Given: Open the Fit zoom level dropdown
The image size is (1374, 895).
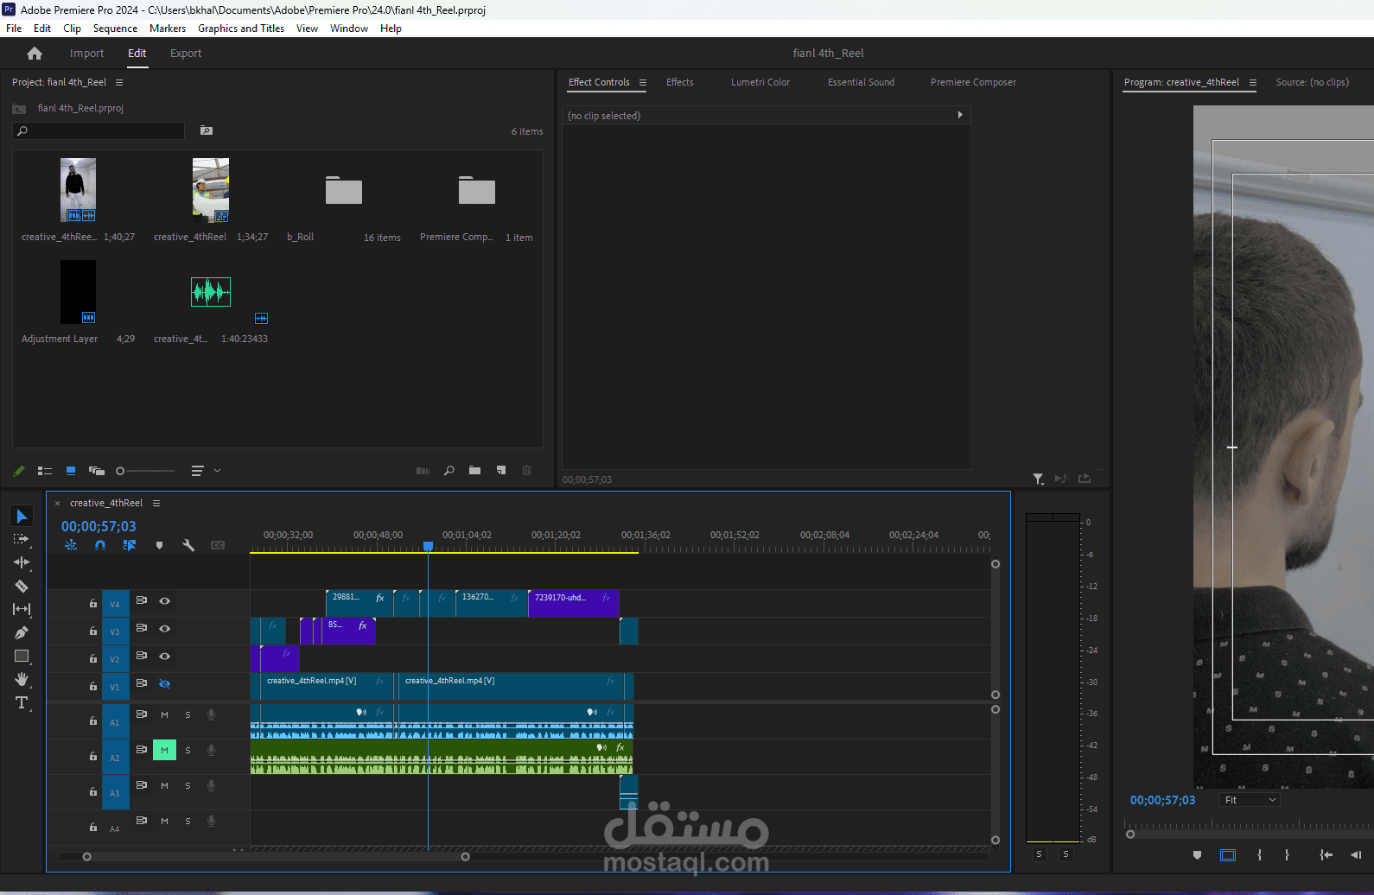Looking at the screenshot, I should (1250, 800).
